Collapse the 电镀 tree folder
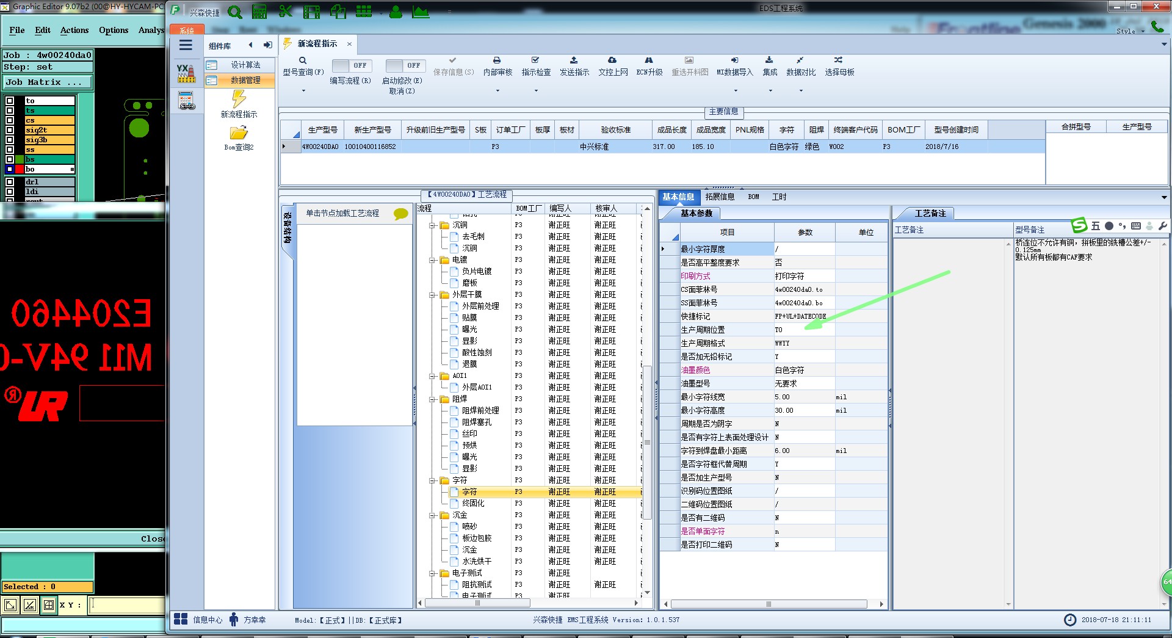Screen dimensions: 1172x638 (x=433, y=260)
